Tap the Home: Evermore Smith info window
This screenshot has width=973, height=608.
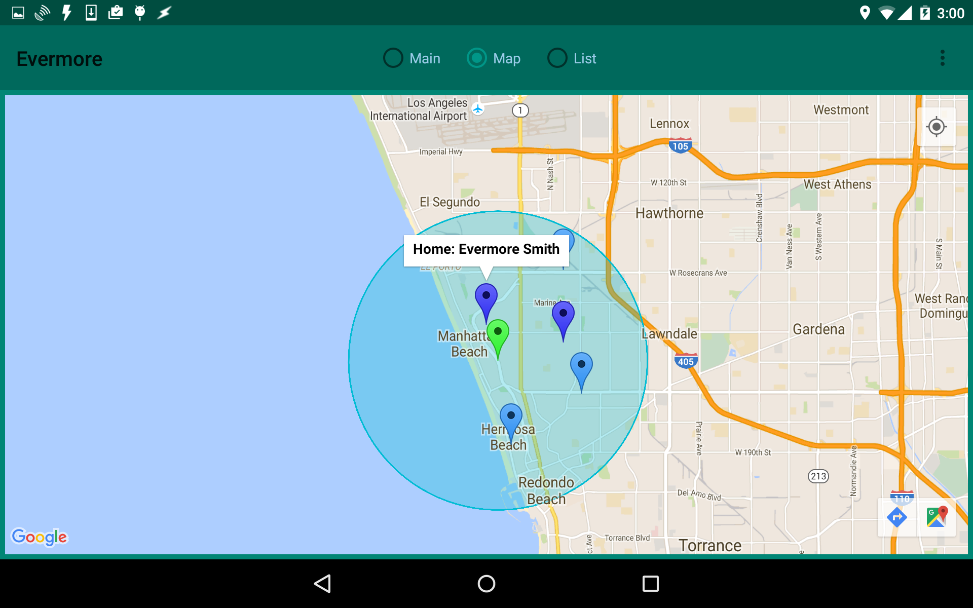click(x=486, y=250)
